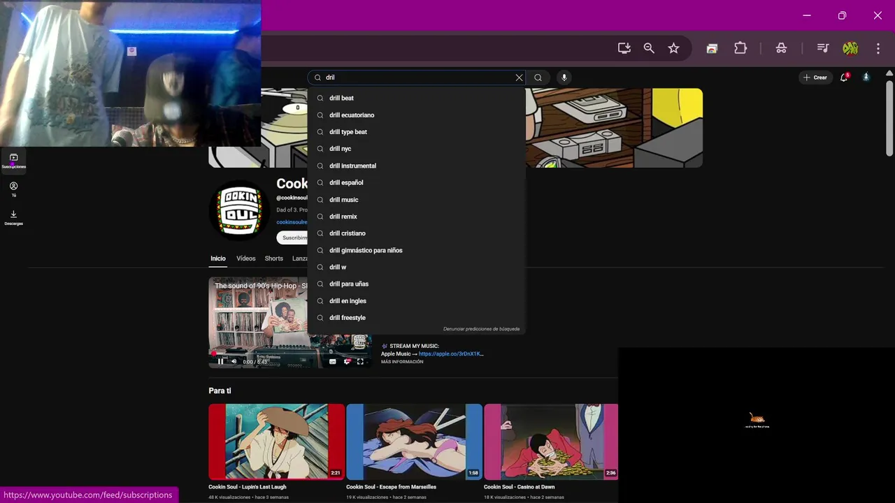
Task: Click the 'Para ti' section heading
Action: tap(220, 391)
